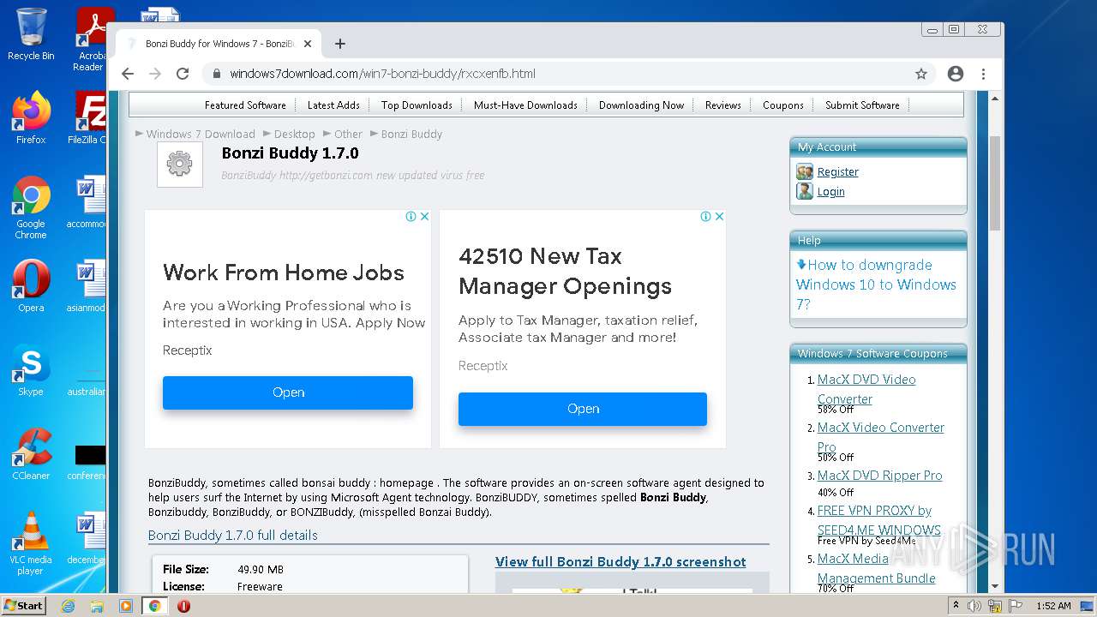Open Firefox desktop shortcut
1097x617 pixels.
click(31, 118)
